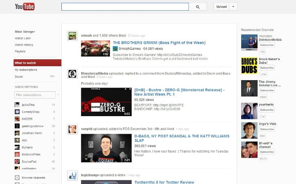
Task: Click the UnivisionNoticias channel thumbnail
Action: pyautogui.click(x=249, y=43)
